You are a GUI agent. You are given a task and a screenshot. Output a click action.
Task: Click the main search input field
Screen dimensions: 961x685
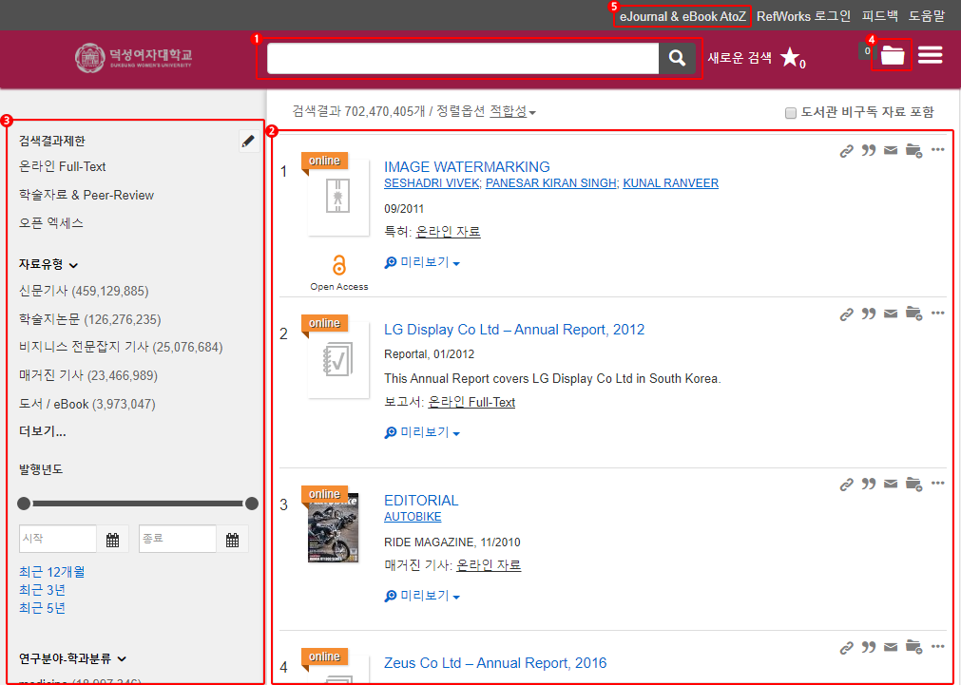[x=462, y=59]
